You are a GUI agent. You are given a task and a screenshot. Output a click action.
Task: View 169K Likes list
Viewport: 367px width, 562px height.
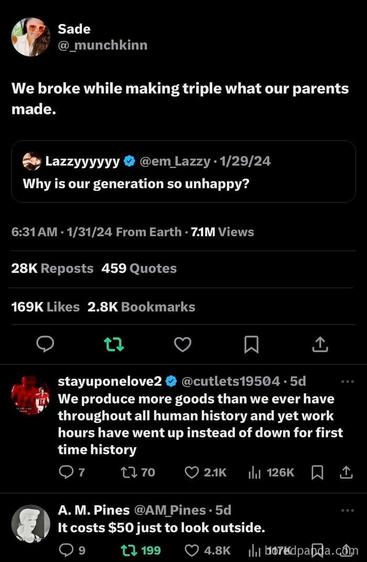pyautogui.click(x=46, y=307)
